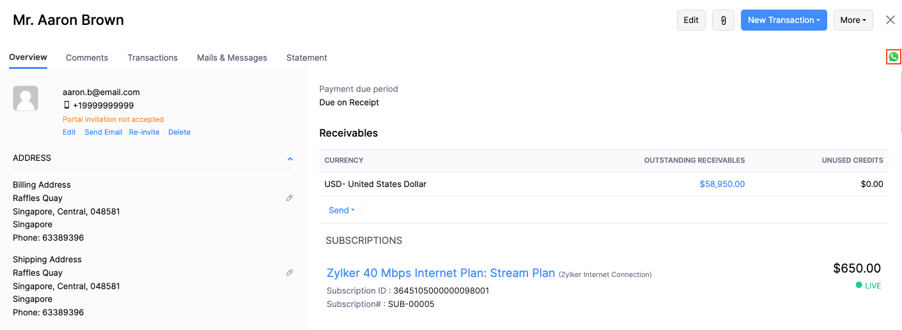
Task: Click the WhatsApp icon
Action: click(894, 57)
